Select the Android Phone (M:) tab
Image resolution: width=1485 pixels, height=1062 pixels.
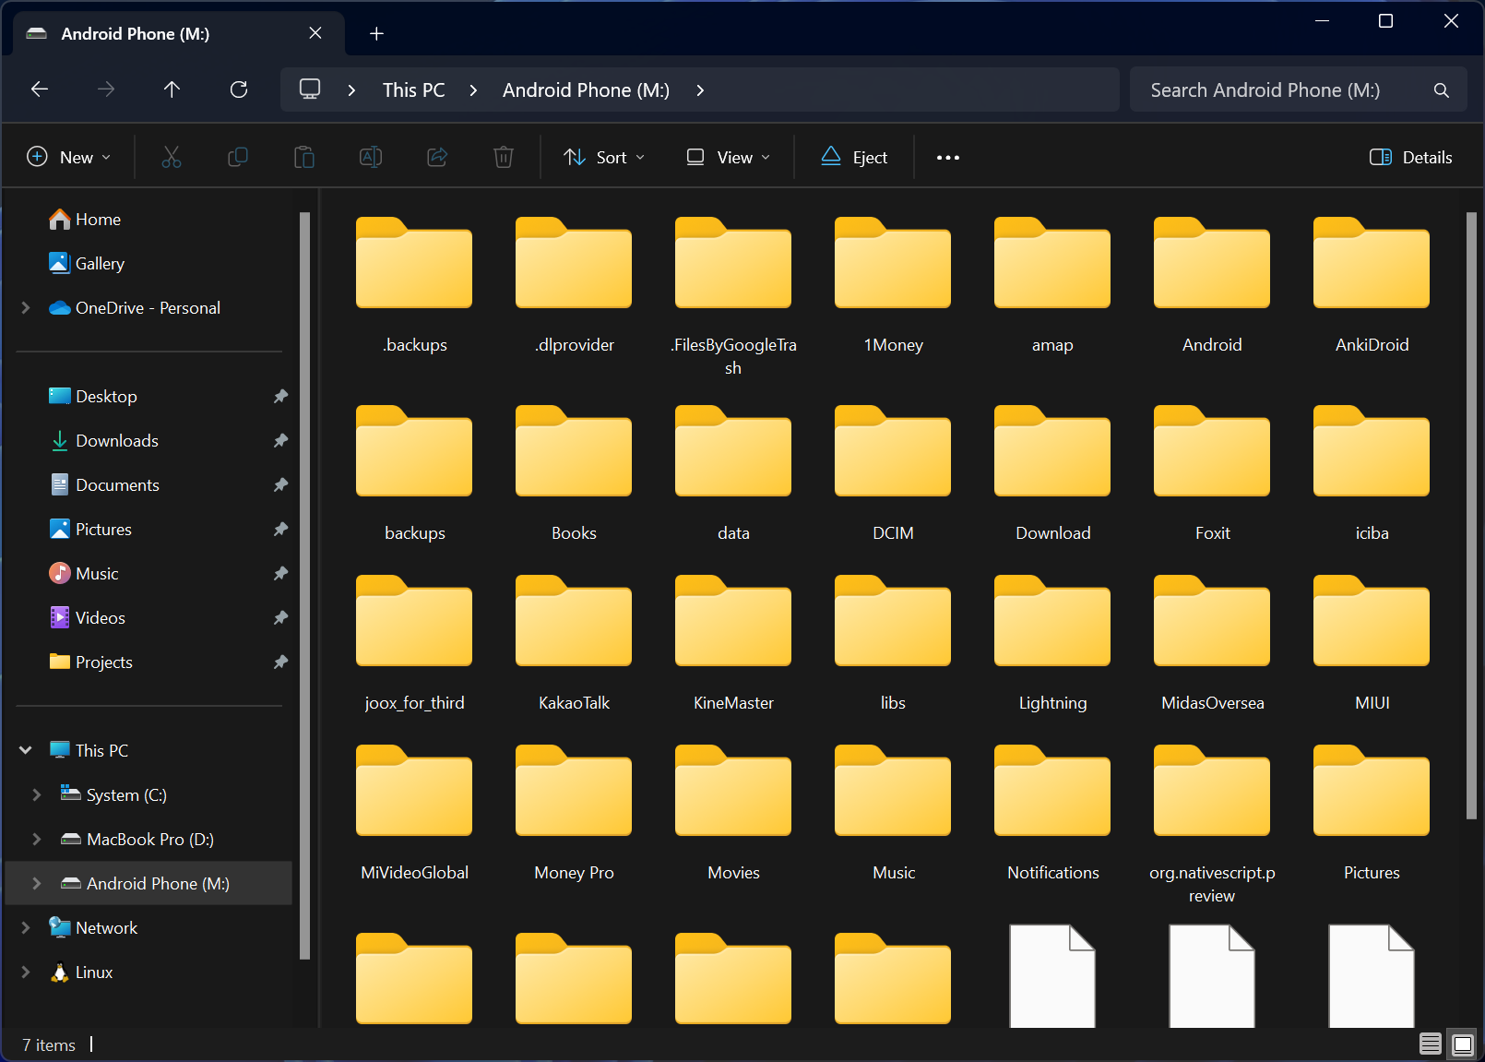tap(179, 34)
